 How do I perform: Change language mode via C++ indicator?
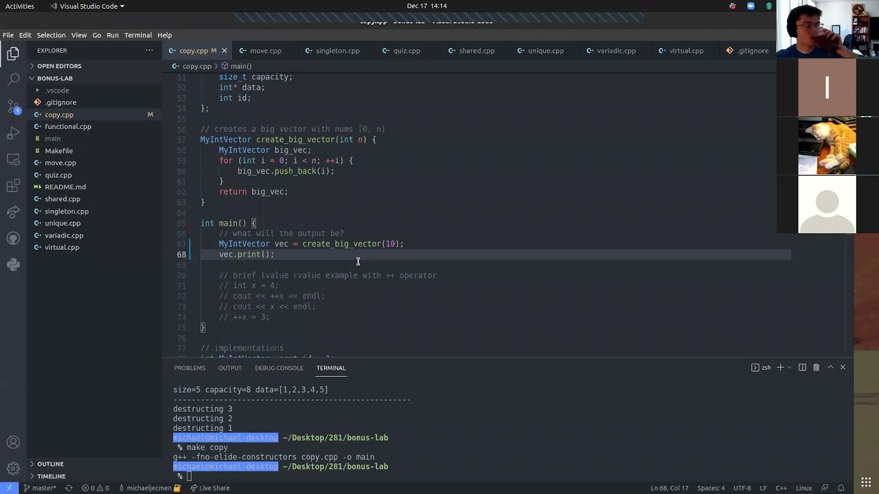(781, 488)
